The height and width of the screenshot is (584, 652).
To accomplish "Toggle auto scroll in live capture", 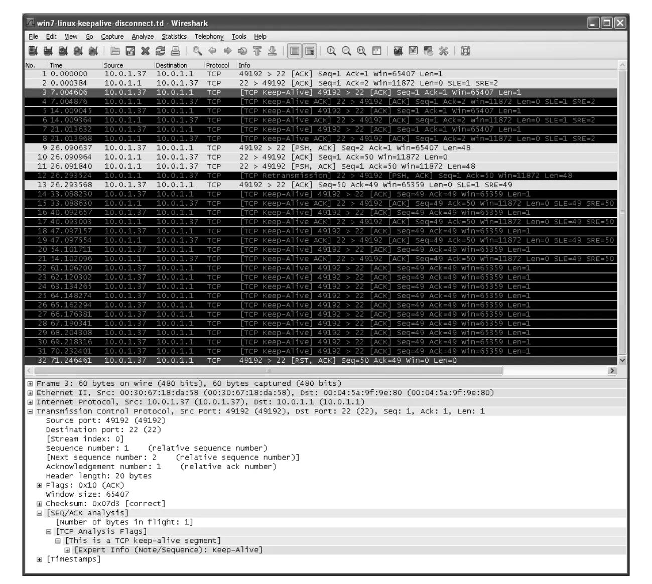I will [310, 51].
